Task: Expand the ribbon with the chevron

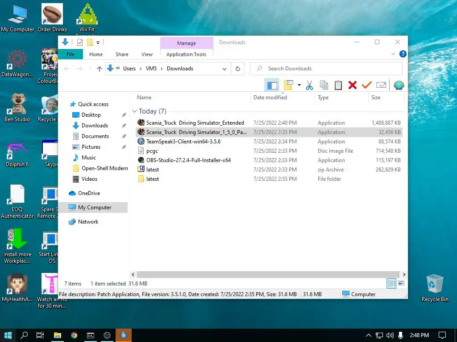Action: click(393, 54)
